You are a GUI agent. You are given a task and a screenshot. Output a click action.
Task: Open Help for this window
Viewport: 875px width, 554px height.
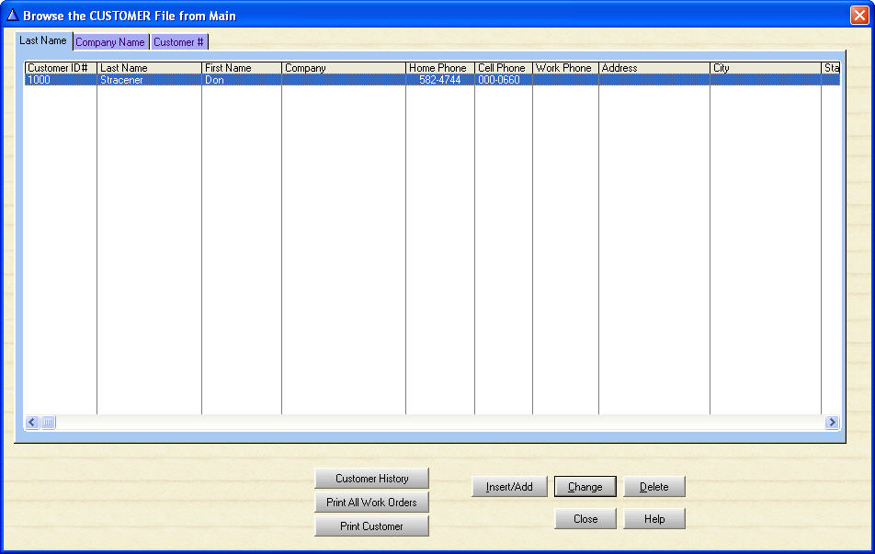(653, 519)
